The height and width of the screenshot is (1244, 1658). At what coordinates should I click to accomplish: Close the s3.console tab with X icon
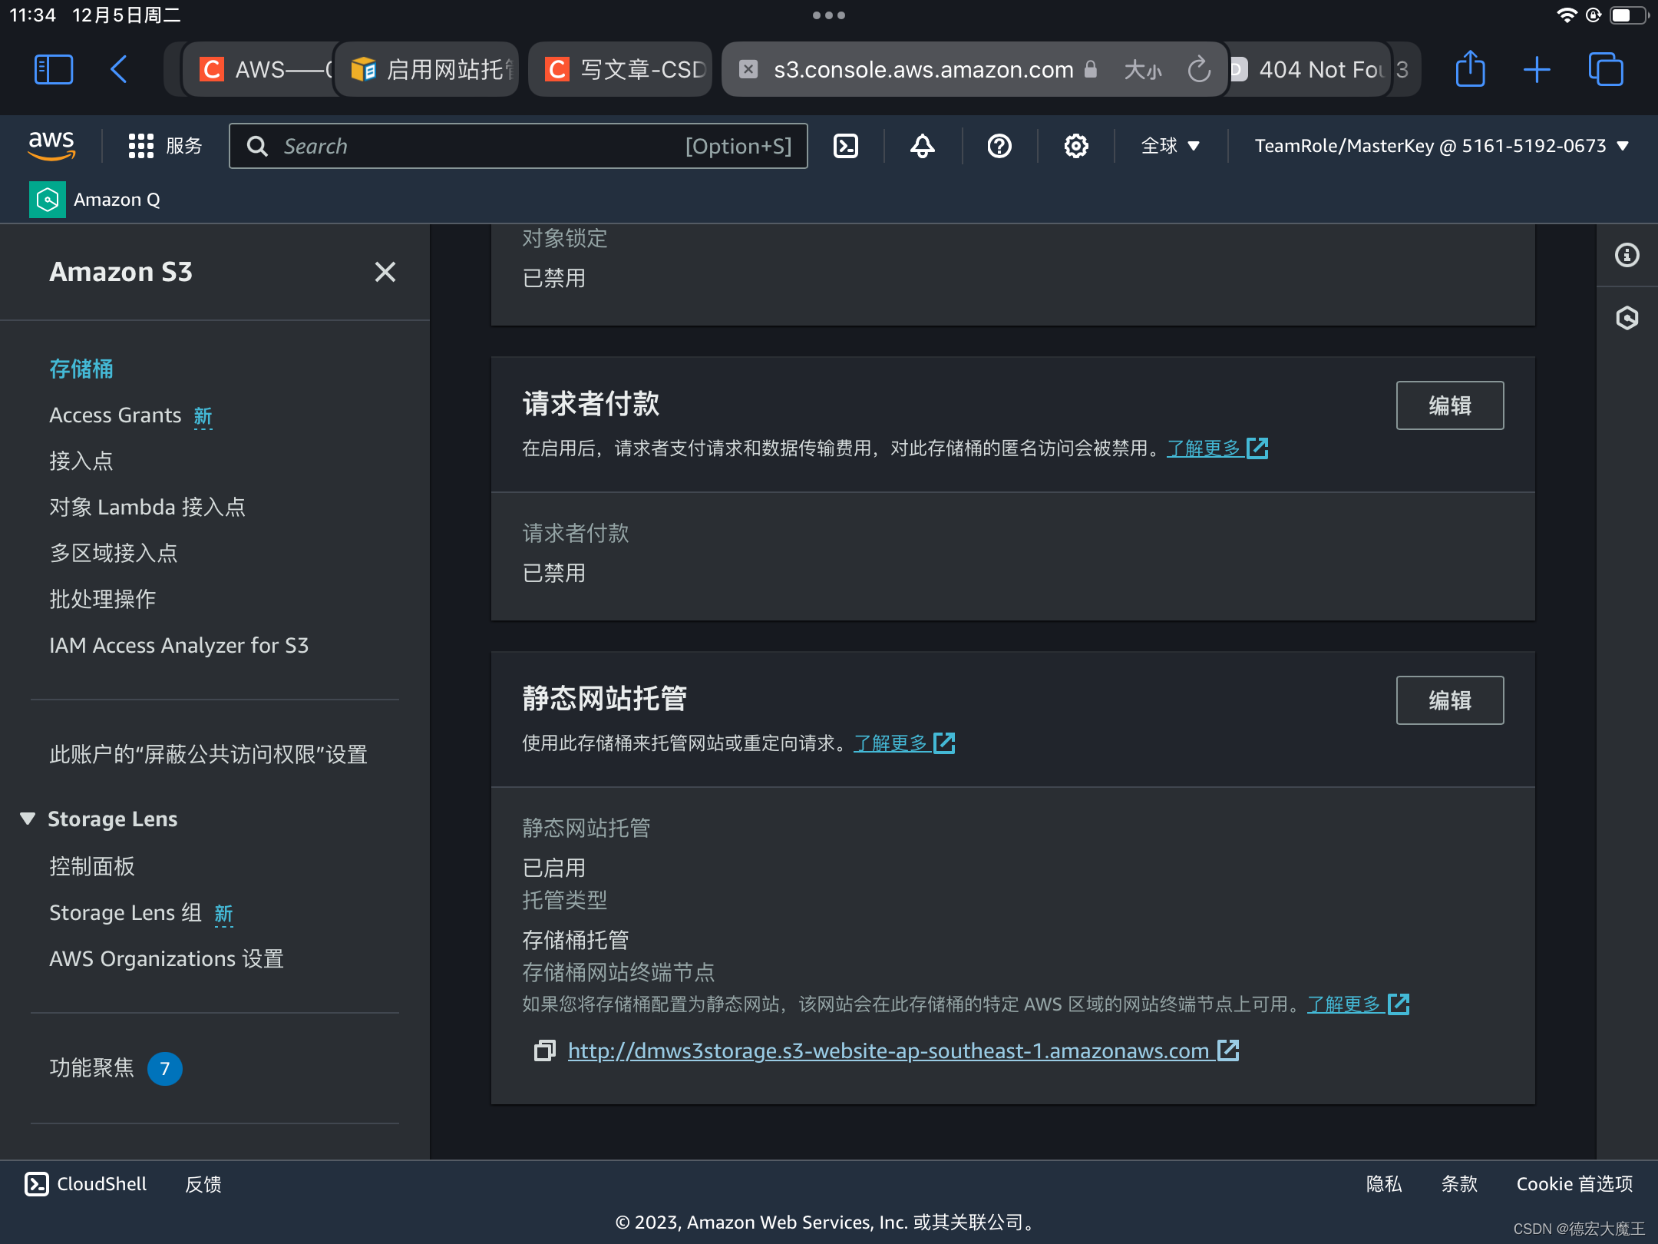[748, 69]
